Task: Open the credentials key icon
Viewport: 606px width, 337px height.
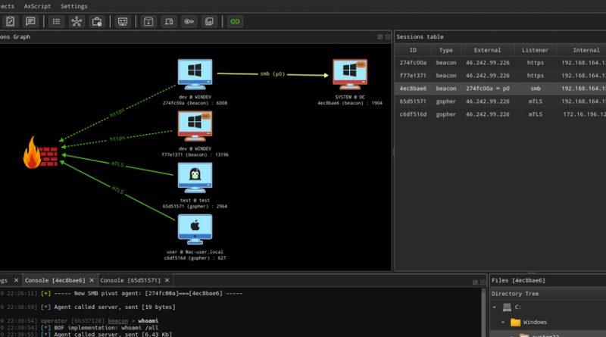Action: click(x=189, y=21)
